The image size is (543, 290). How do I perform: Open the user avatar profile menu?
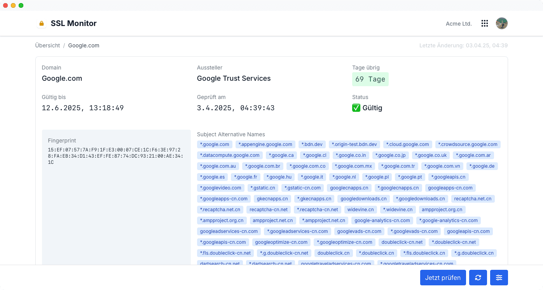click(x=502, y=23)
